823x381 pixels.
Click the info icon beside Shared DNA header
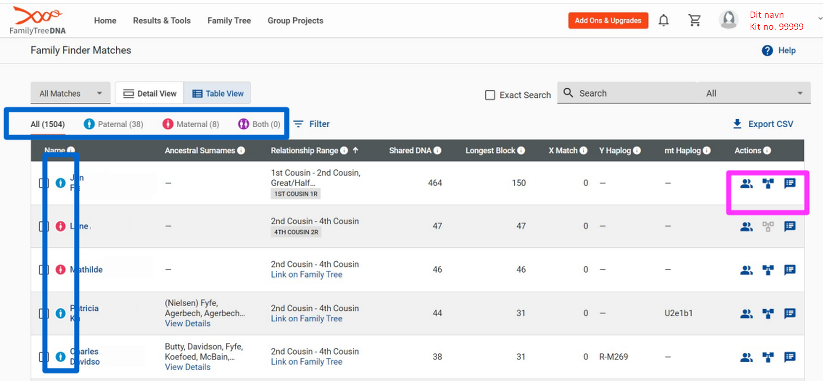(437, 150)
